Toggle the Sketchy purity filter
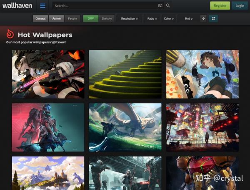The image size is (250, 190). tap(107, 18)
